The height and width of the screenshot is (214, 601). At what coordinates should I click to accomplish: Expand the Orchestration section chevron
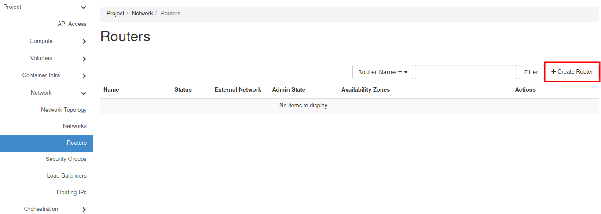coord(84,210)
